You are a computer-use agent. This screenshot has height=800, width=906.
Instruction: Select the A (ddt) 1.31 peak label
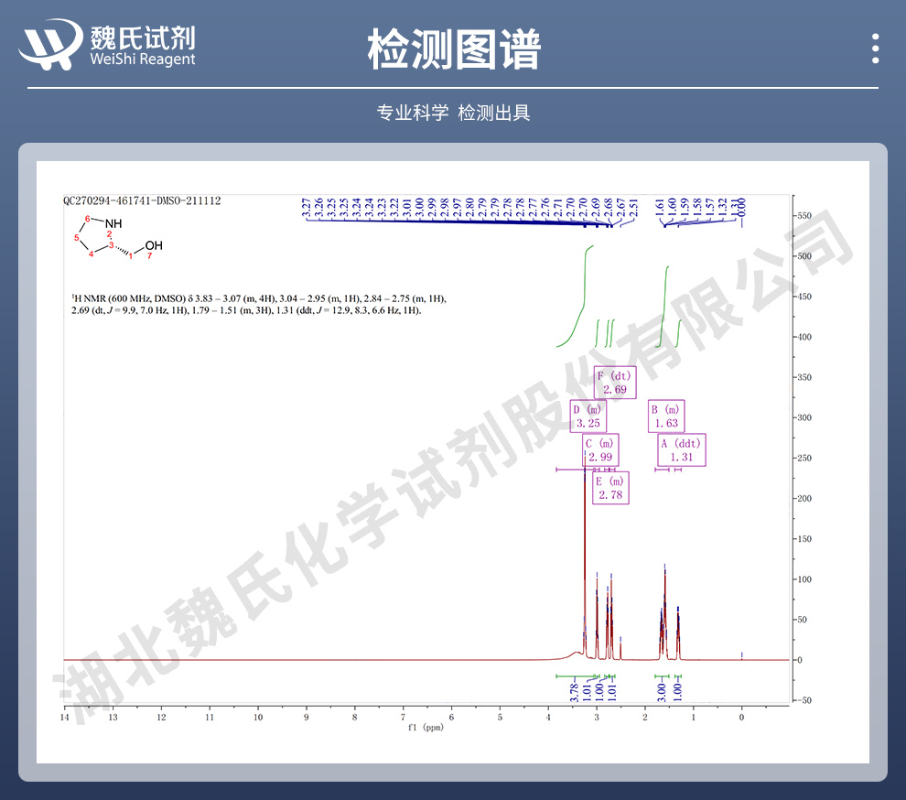point(681,450)
